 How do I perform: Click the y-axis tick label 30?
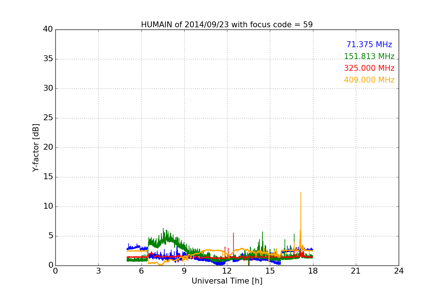point(48,88)
